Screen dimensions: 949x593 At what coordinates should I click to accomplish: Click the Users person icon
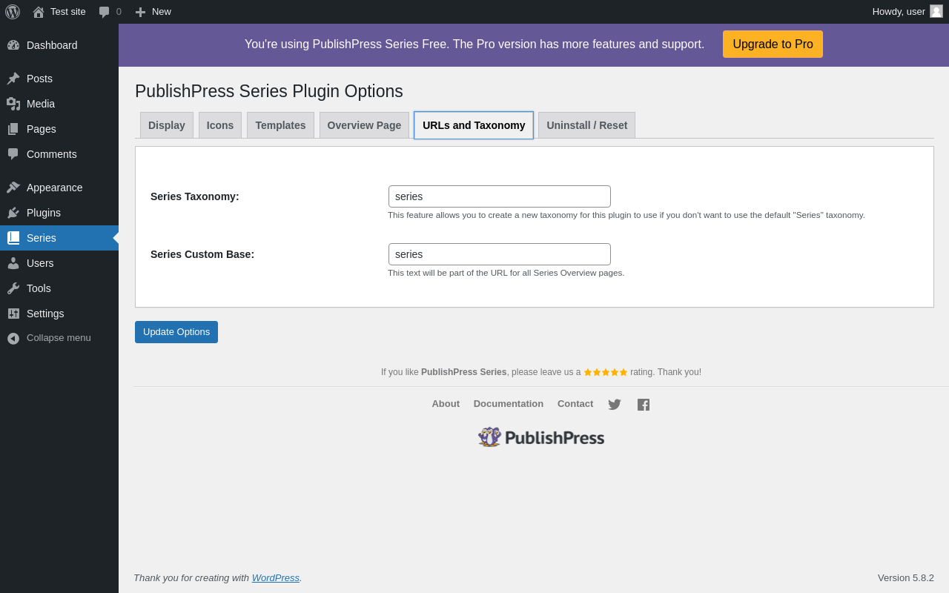point(13,263)
